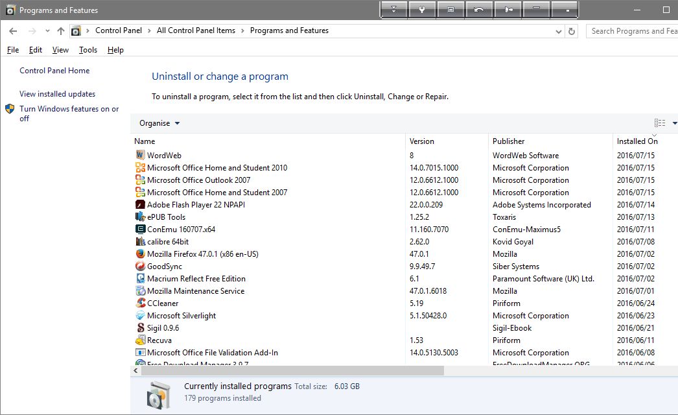Screen dimensions: 678x415
Task: Expand the Organise dropdown
Action: (x=159, y=123)
